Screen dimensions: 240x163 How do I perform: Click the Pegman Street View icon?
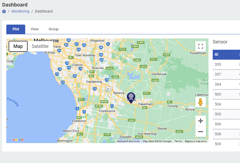200,102
